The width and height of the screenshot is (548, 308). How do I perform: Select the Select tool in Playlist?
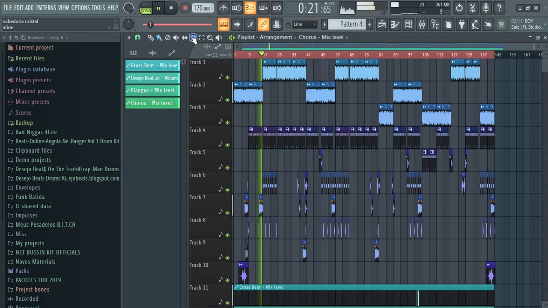[x=202, y=38]
